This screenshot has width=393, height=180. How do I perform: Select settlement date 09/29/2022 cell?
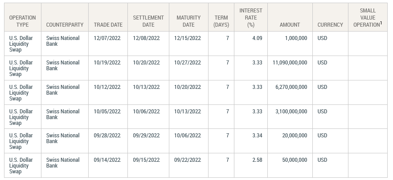click(x=148, y=141)
